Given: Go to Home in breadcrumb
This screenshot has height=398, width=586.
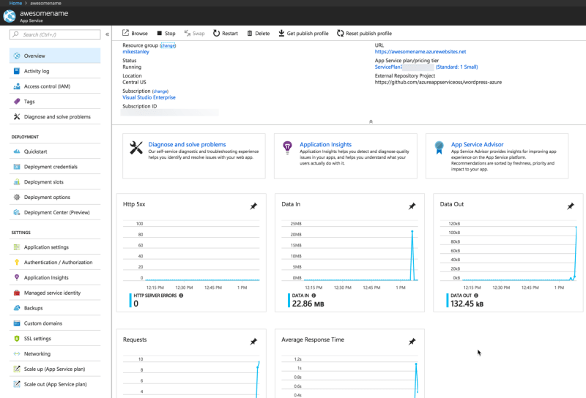Looking at the screenshot, I should [15, 3].
